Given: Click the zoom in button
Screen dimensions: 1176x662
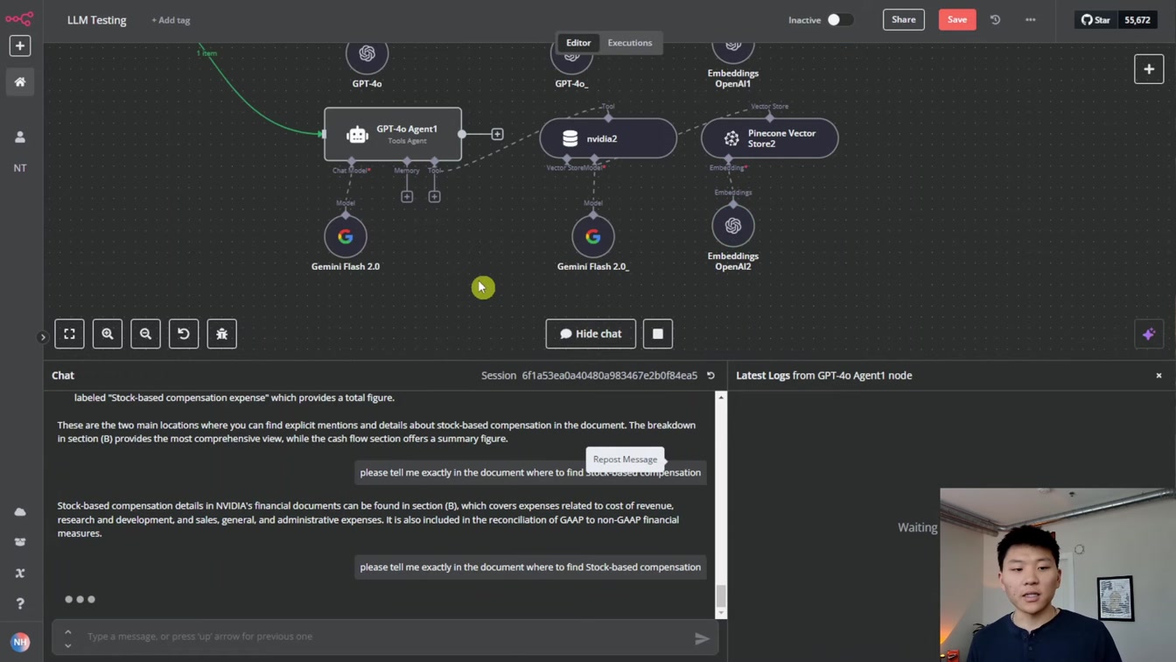Looking at the screenshot, I should pos(108,334).
